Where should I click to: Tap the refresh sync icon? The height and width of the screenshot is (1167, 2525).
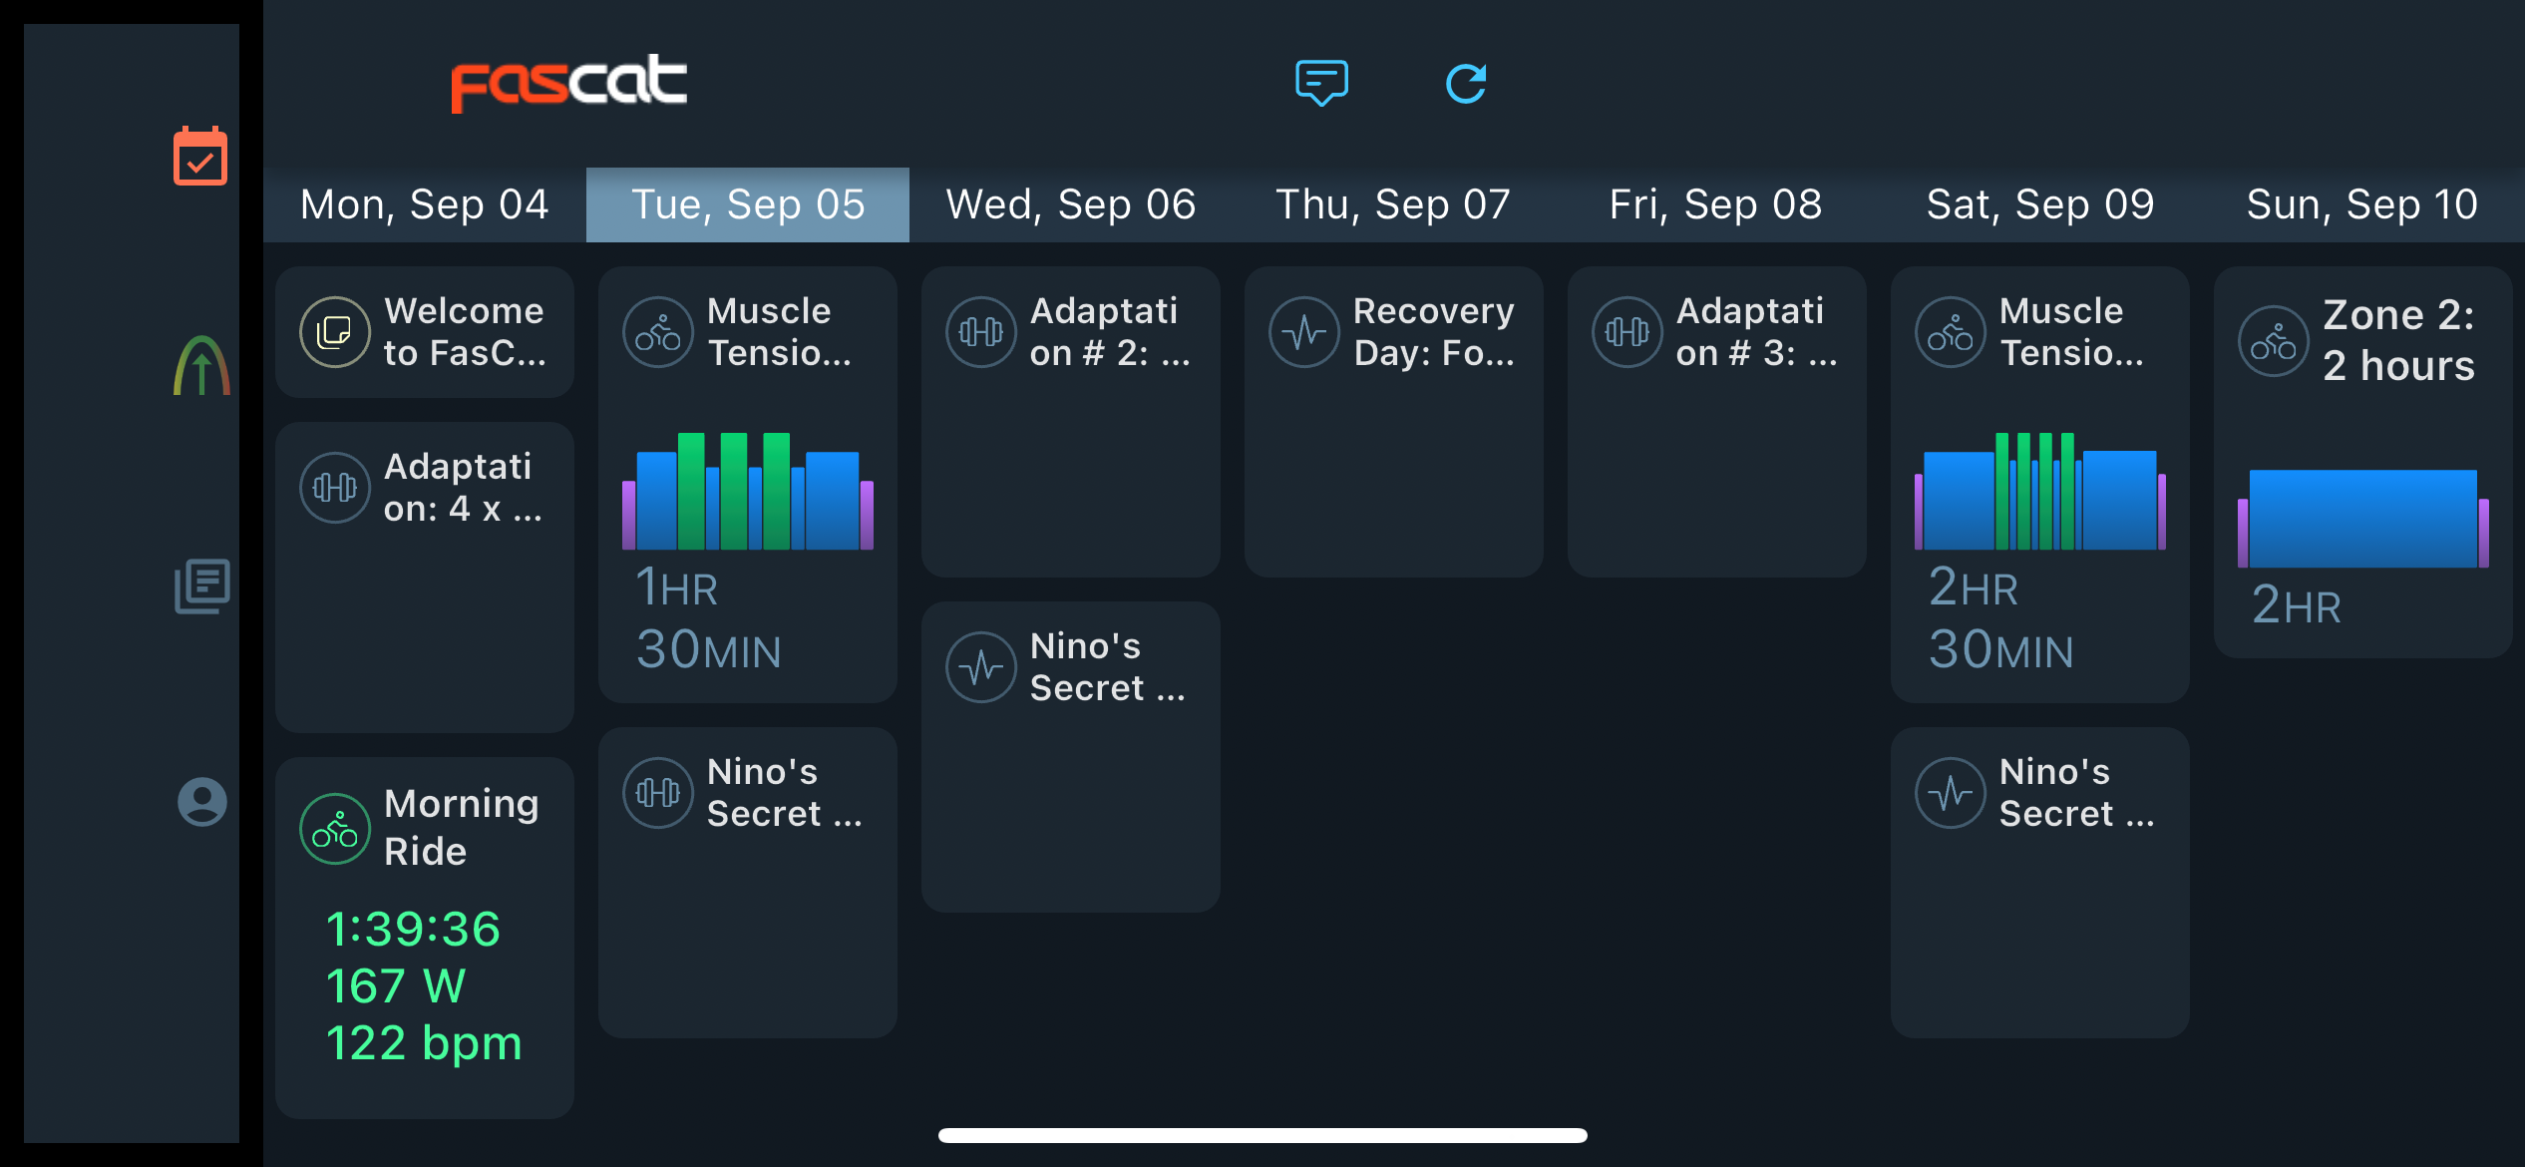[1466, 84]
